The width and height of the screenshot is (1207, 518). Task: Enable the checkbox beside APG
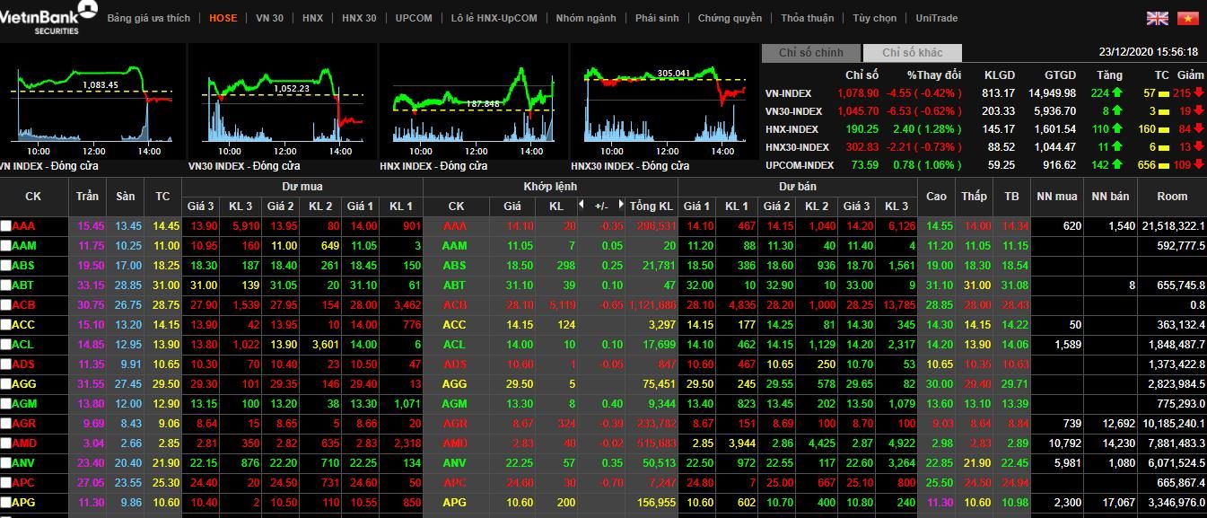tap(6, 503)
